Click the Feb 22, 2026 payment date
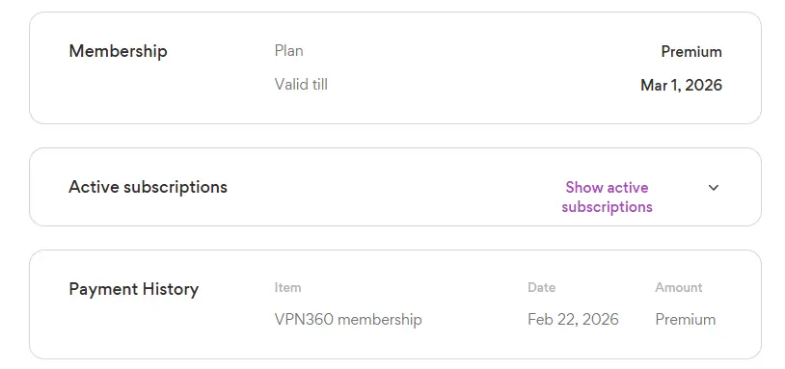This screenshot has height=369, width=785. pyautogui.click(x=573, y=319)
